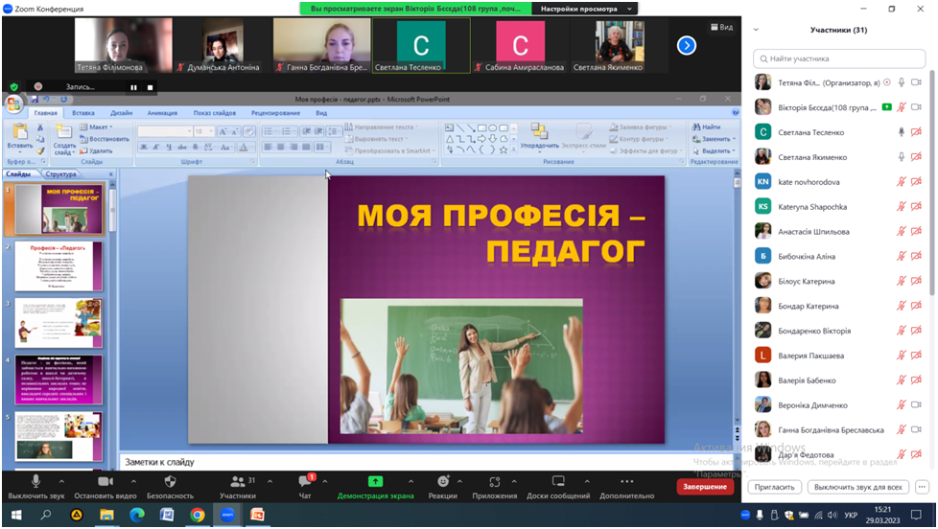Click the Пригласить button

(x=774, y=487)
